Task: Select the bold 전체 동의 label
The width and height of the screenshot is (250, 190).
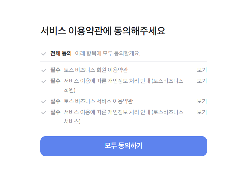Action: click(61, 53)
